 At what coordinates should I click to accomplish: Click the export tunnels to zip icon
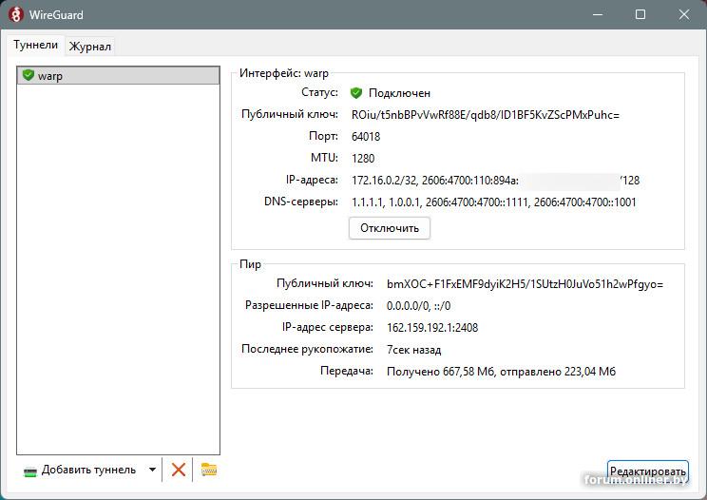click(209, 470)
